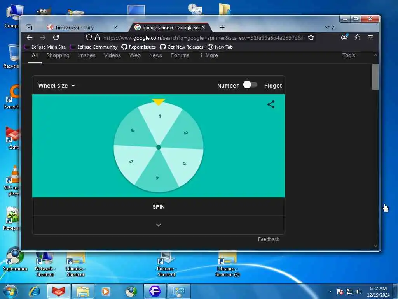Share the spinner with the share icon

point(271,104)
